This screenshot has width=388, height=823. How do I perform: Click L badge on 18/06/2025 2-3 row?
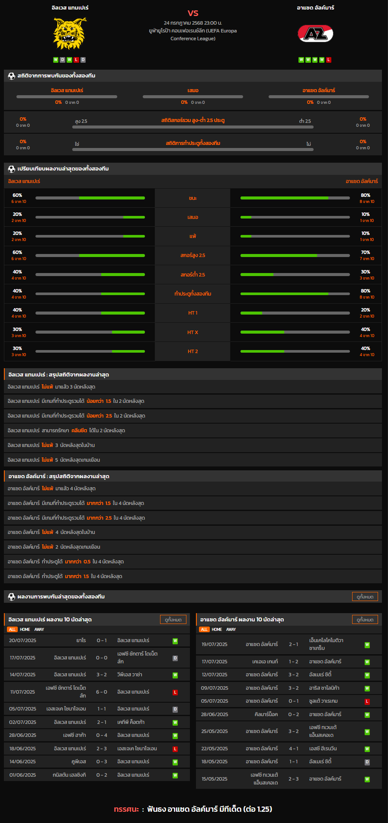(175, 749)
